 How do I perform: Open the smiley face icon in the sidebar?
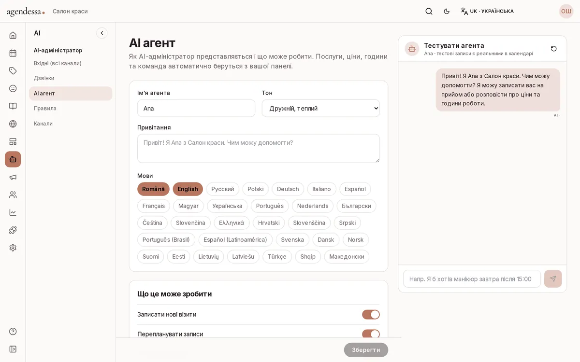pyautogui.click(x=13, y=88)
